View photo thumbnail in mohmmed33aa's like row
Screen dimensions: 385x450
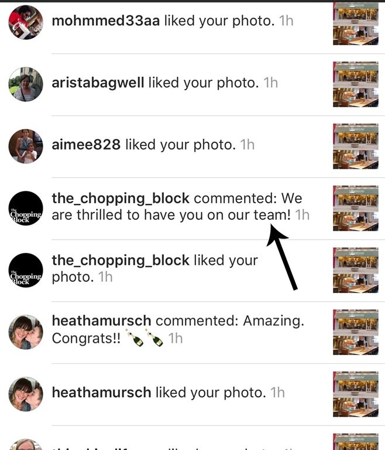[x=356, y=23]
